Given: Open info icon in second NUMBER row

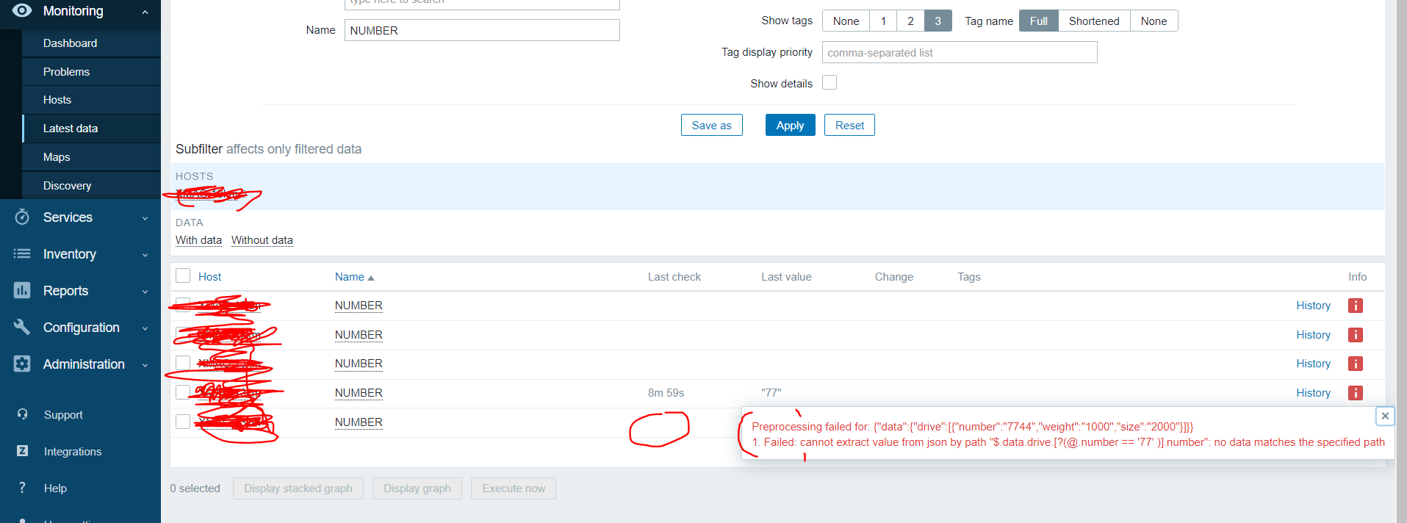Looking at the screenshot, I should [1356, 335].
